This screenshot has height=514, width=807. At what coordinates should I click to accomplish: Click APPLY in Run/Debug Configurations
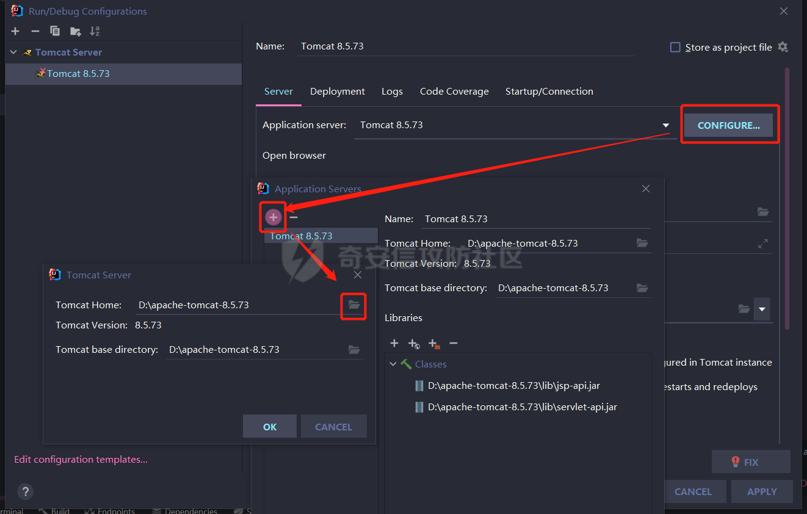pos(762,491)
